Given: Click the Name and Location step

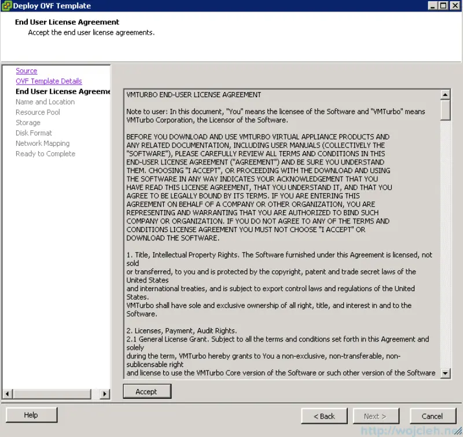Looking at the screenshot, I should 45,102.
